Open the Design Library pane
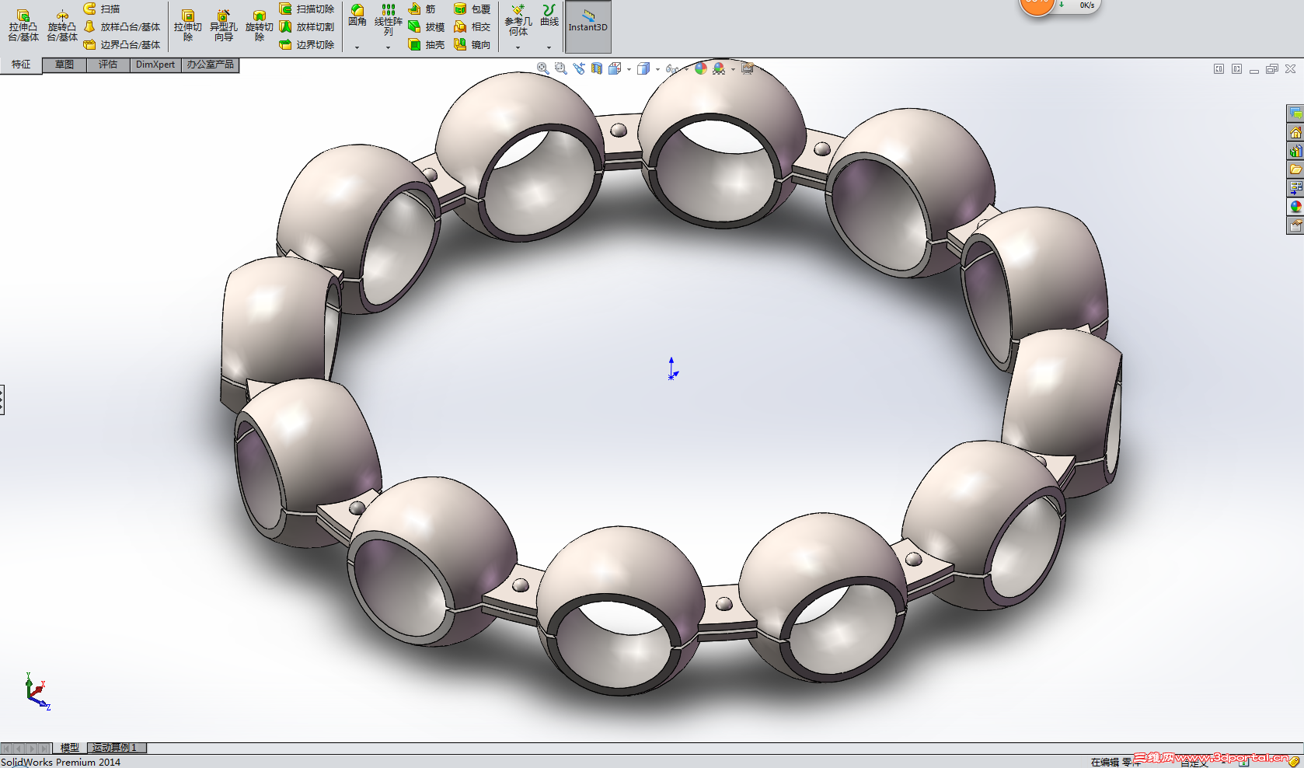Screen dimensions: 1304x768 click(1295, 151)
